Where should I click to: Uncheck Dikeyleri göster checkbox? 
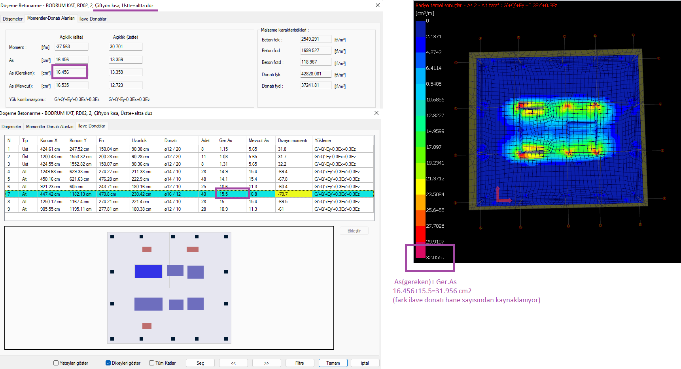pos(108,363)
